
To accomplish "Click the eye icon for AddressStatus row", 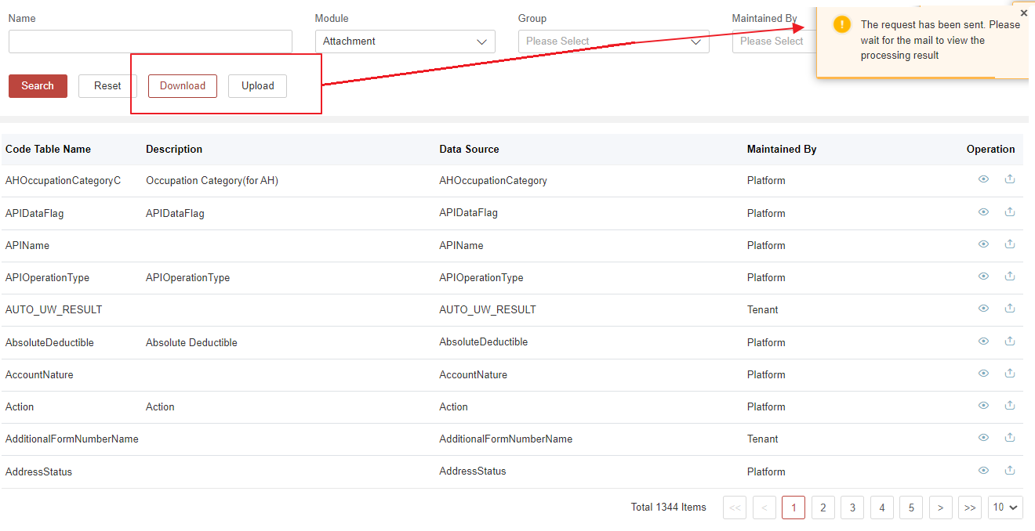I will click(983, 471).
